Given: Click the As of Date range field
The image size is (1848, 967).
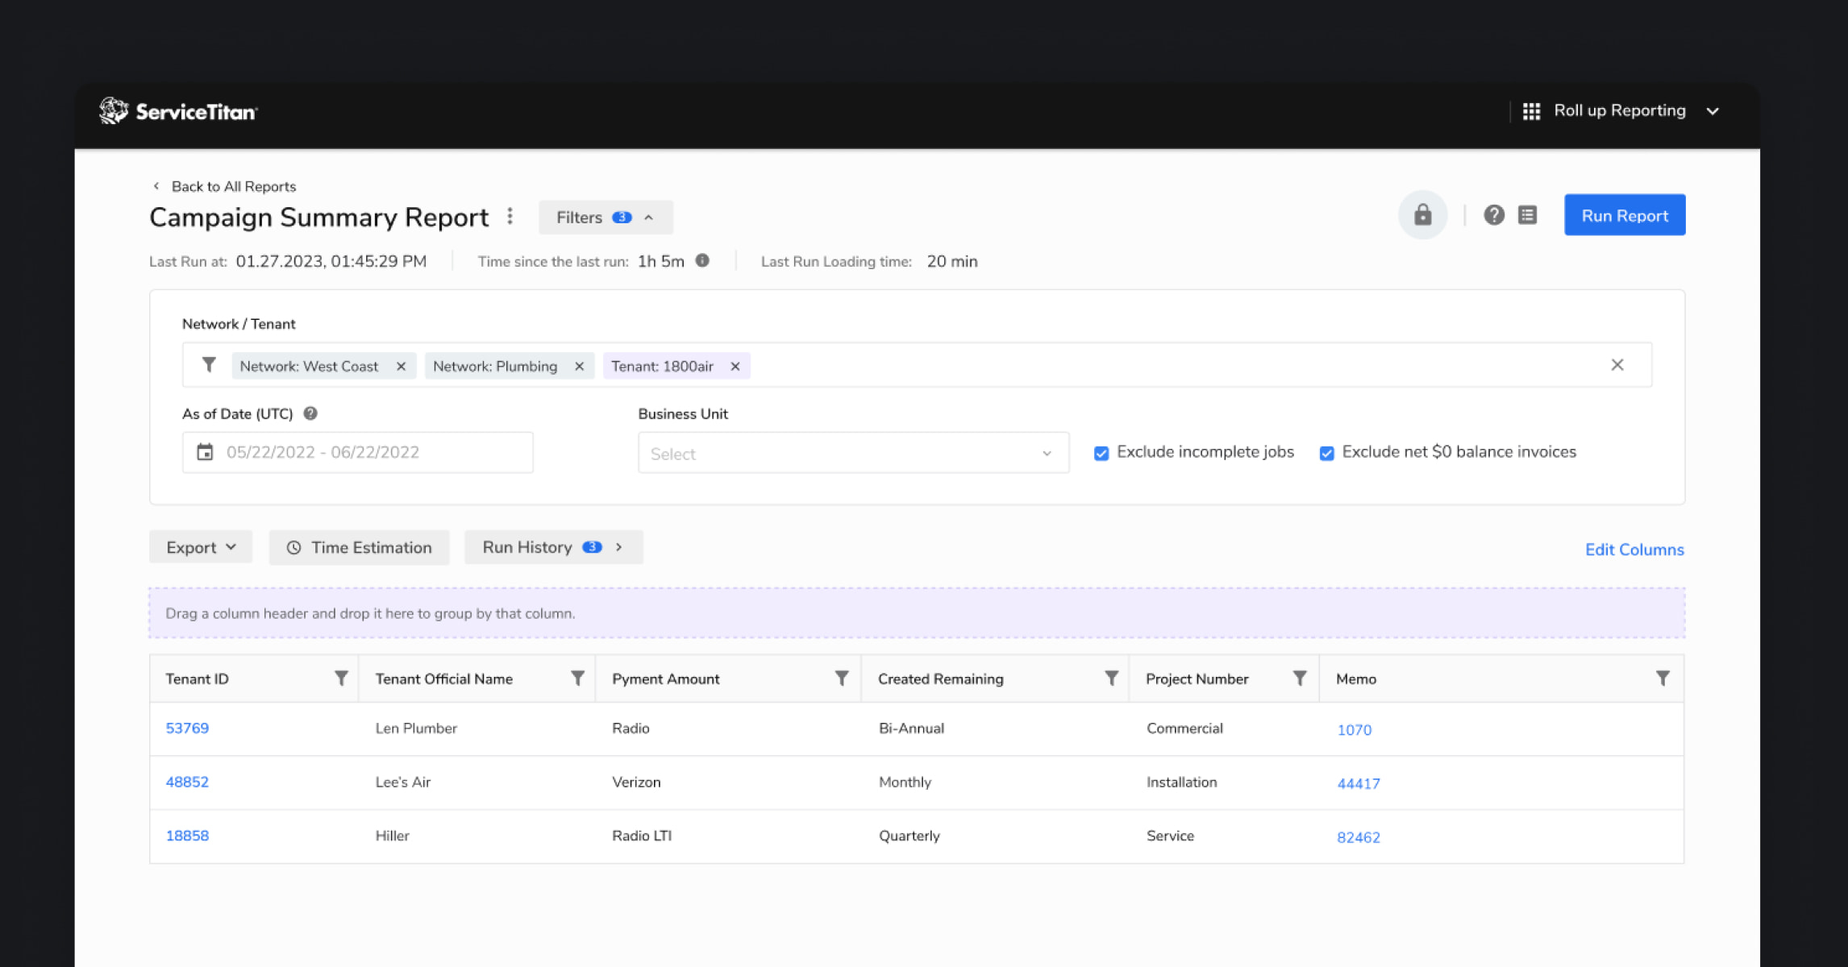Looking at the screenshot, I should tap(357, 452).
